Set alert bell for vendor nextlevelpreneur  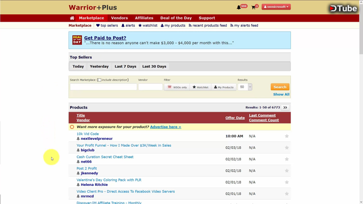tap(78, 139)
